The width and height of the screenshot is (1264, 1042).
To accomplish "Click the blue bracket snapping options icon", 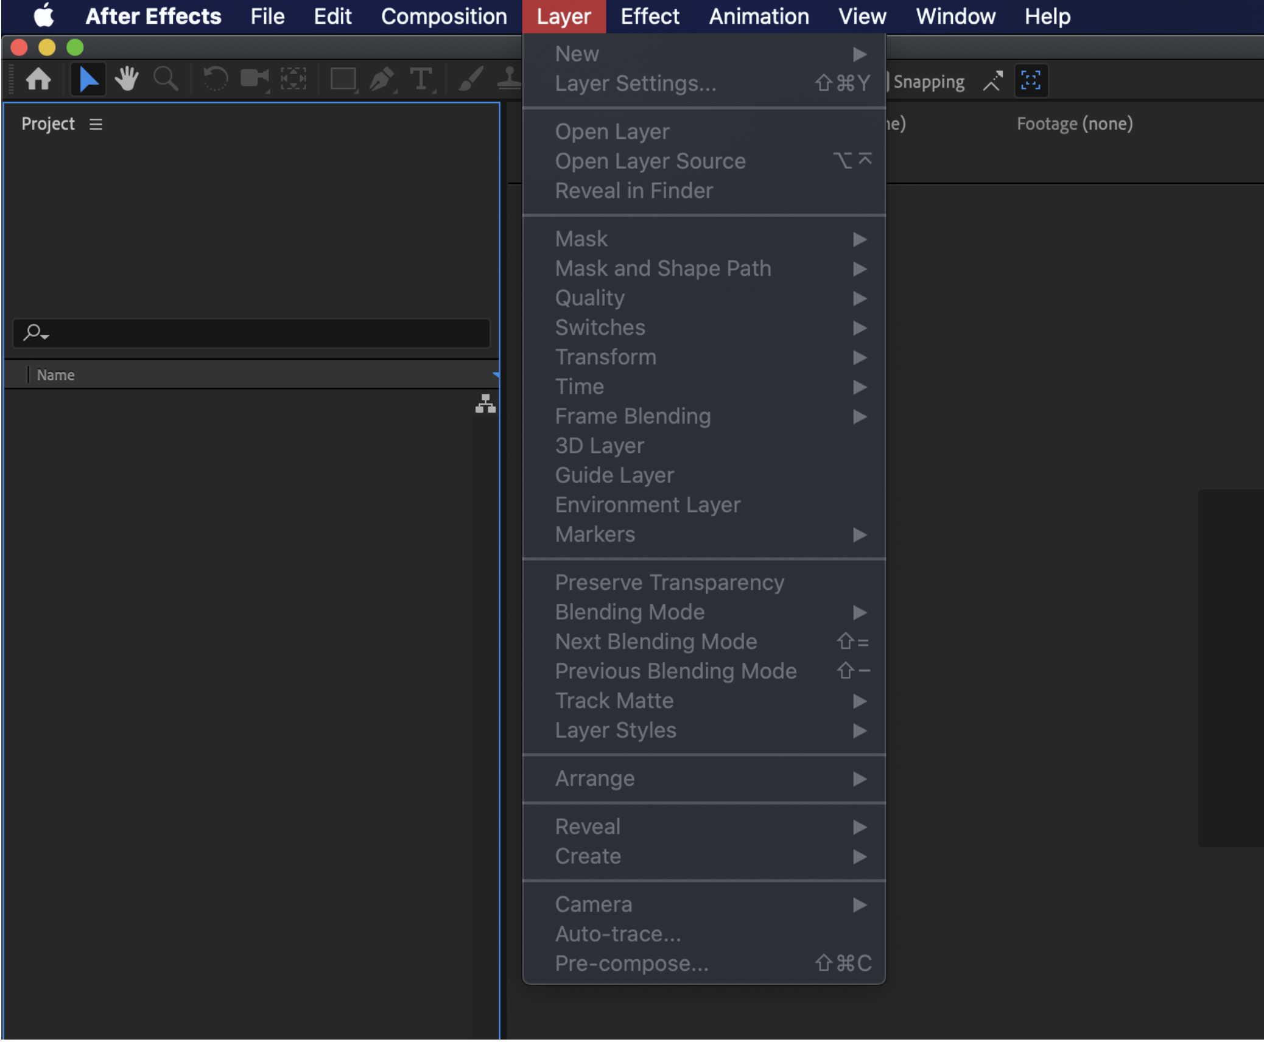I will 1031,80.
